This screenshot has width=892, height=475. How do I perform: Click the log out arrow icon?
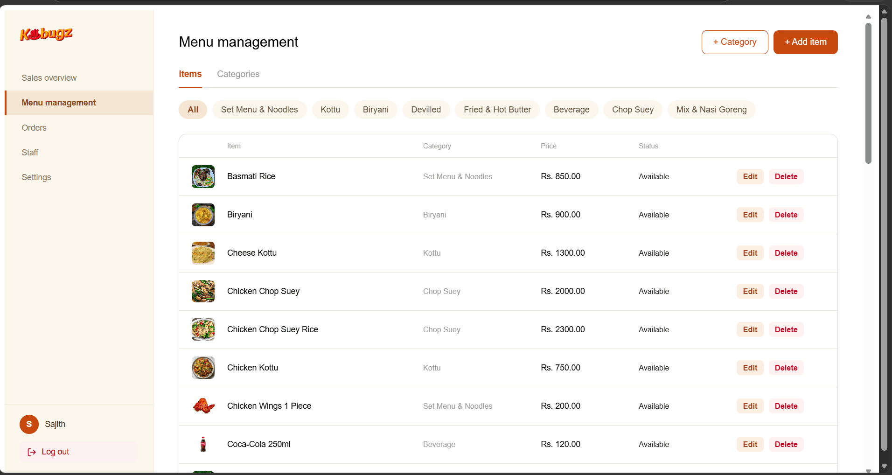(32, 452)
